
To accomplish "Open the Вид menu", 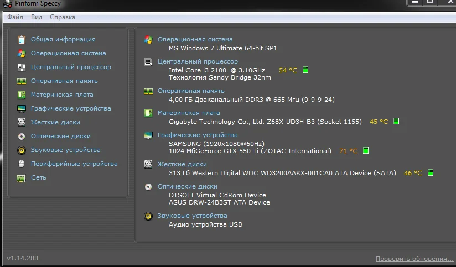I will tap(37, 17).
